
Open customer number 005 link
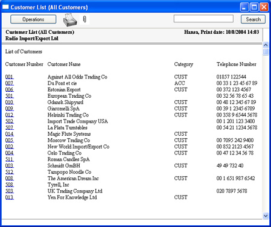[10, 140]
